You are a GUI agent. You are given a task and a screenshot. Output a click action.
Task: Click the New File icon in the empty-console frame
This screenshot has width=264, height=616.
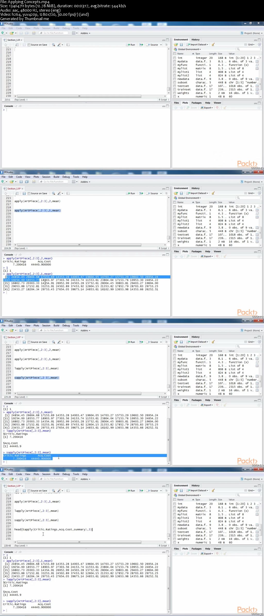point(3,33)
